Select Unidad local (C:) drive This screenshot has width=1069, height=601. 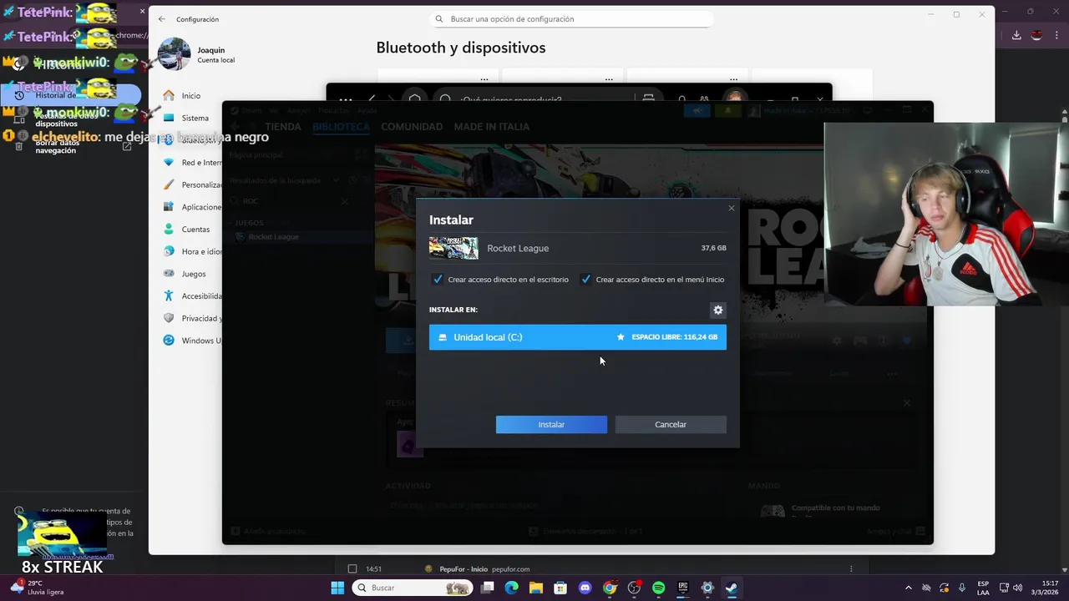pos(578,337)
